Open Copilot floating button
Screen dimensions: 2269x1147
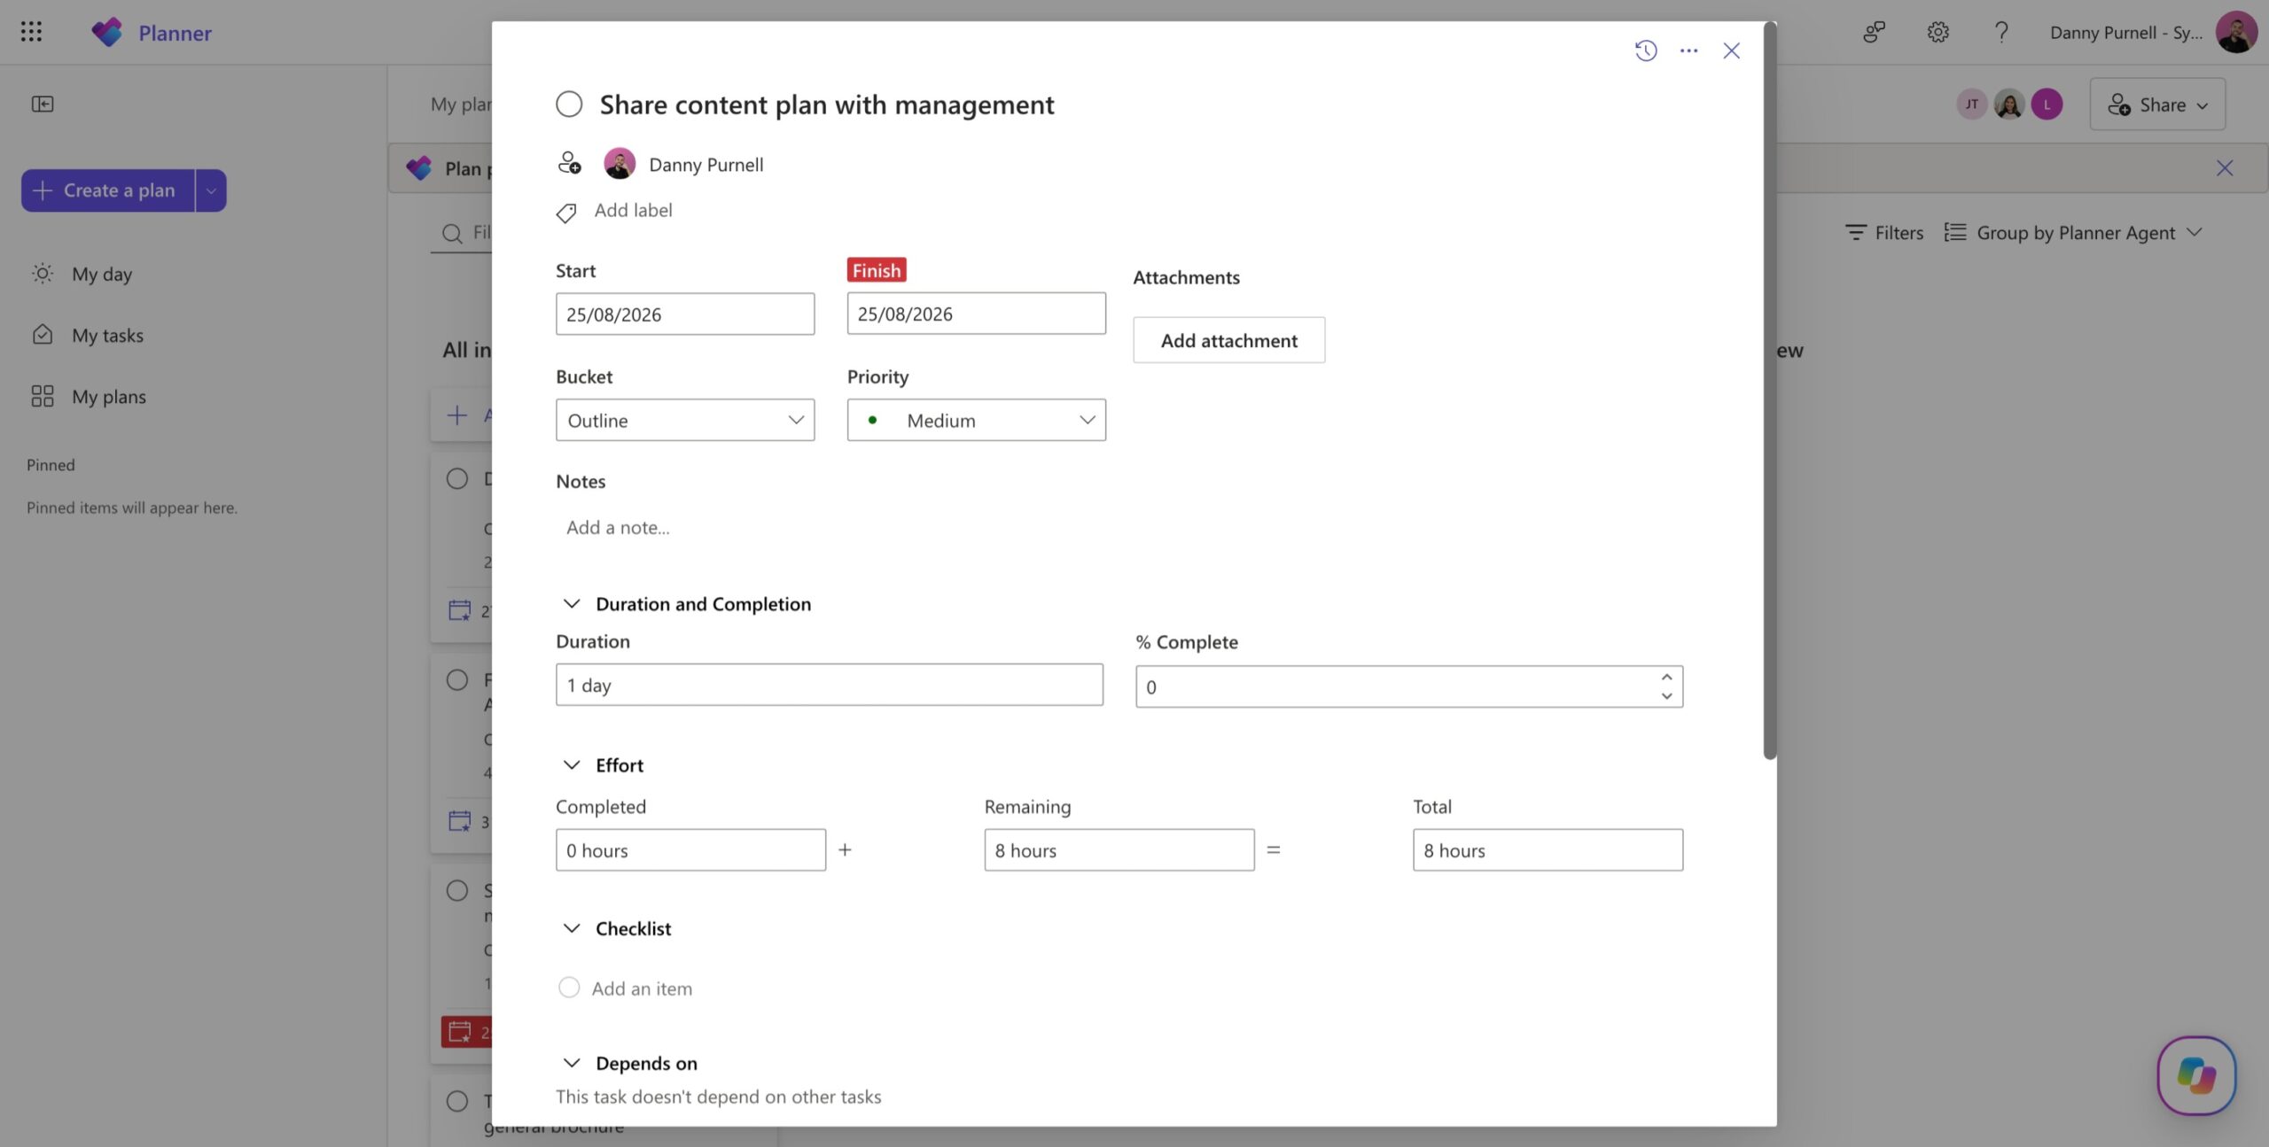(x=2196, y=1075)
